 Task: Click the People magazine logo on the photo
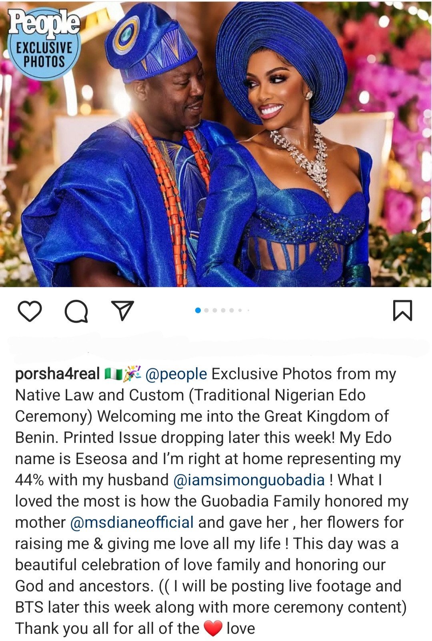click(44, 23)
